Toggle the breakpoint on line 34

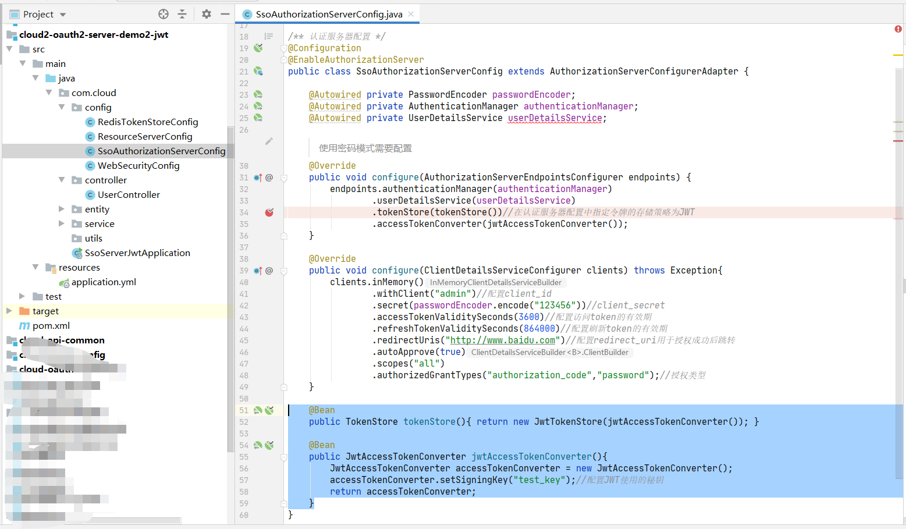[x=269, y=212]
